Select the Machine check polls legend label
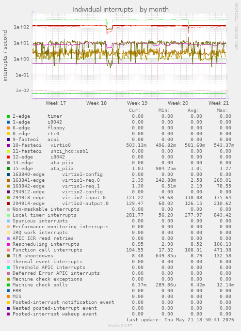Screen dimensions: 241x331 tap(40, 285)
